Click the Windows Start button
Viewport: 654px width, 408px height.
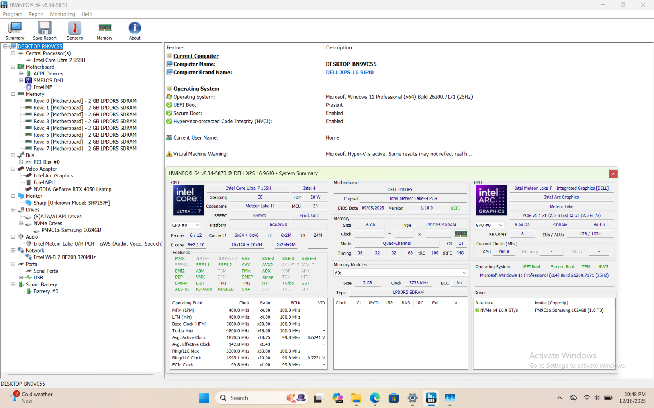click(204, 398)
